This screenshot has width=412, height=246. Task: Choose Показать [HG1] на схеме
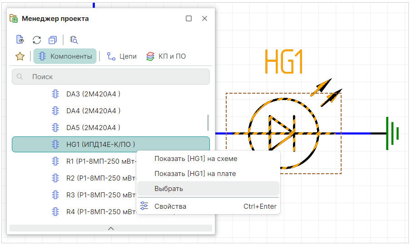(x=196, y=159)
